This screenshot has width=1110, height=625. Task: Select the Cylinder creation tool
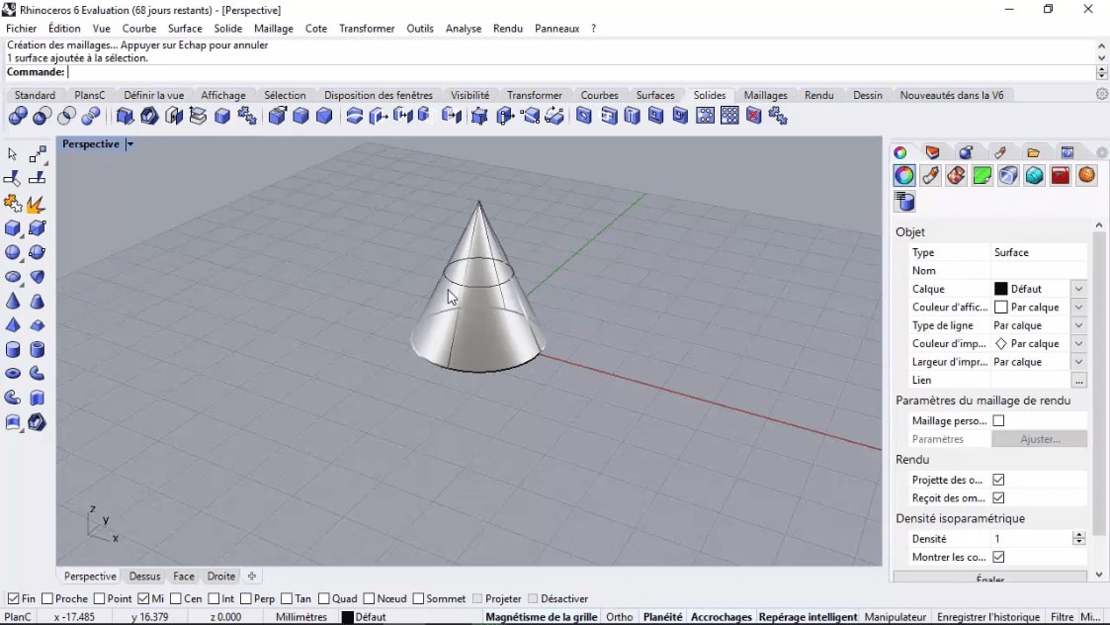coord(13,349)
